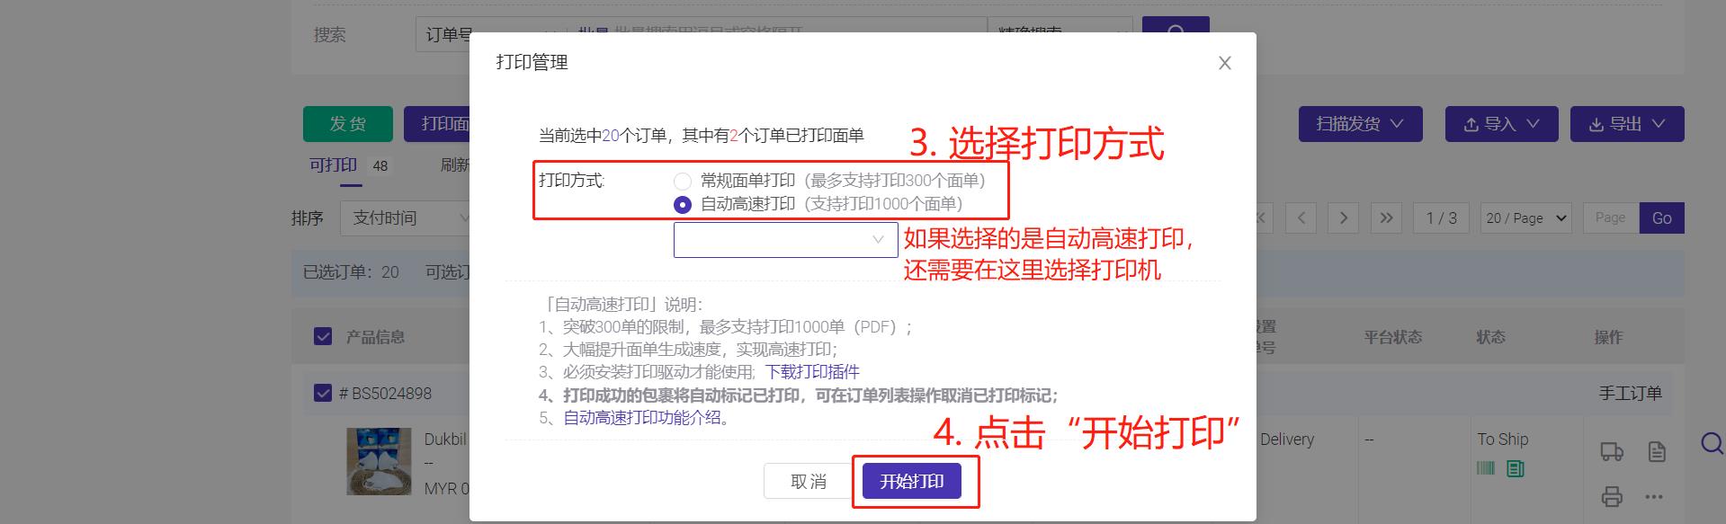Open the three-dot more actions menu
The height and width of the screenshot is (524, 1726).
coord(1654,496)
